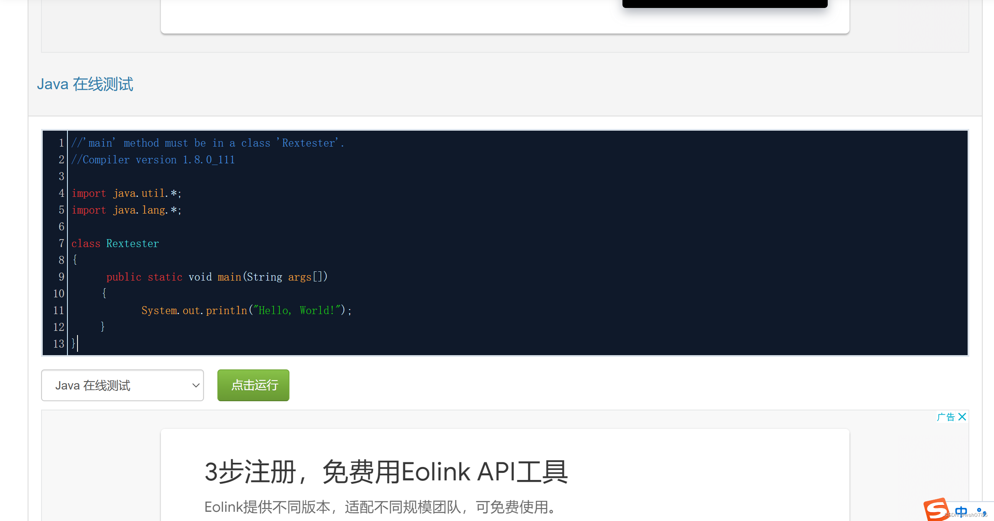Click line number 13 in the editor gutter

pos(59,344)
